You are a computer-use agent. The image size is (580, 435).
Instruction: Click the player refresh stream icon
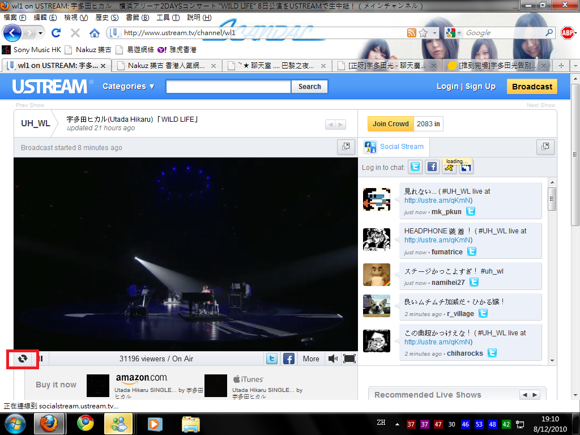(23, 359)
